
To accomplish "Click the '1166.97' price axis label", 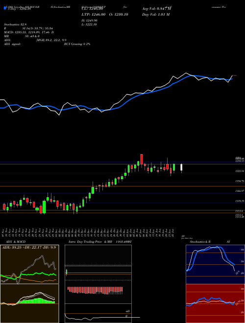I will click(240, 191).
